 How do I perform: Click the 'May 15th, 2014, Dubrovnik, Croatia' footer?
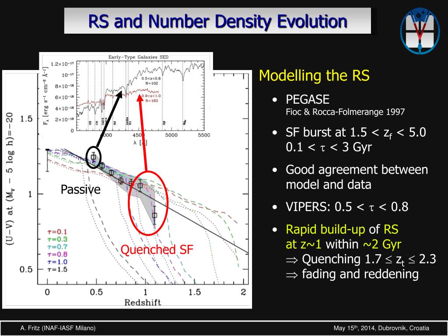click(x=381, y=328)
